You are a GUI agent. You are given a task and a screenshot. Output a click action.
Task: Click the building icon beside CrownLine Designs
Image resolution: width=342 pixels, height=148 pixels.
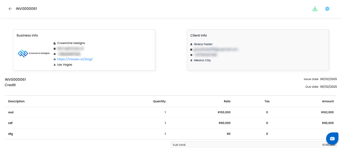55,43
